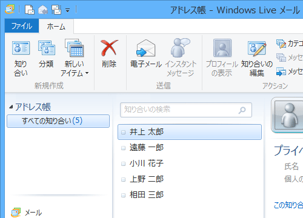Switch to メール view in bottom navigation

pyautogui.click(x=27, y=213)
